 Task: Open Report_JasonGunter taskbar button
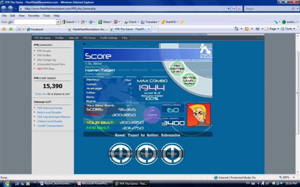click(x=56, y=183)
